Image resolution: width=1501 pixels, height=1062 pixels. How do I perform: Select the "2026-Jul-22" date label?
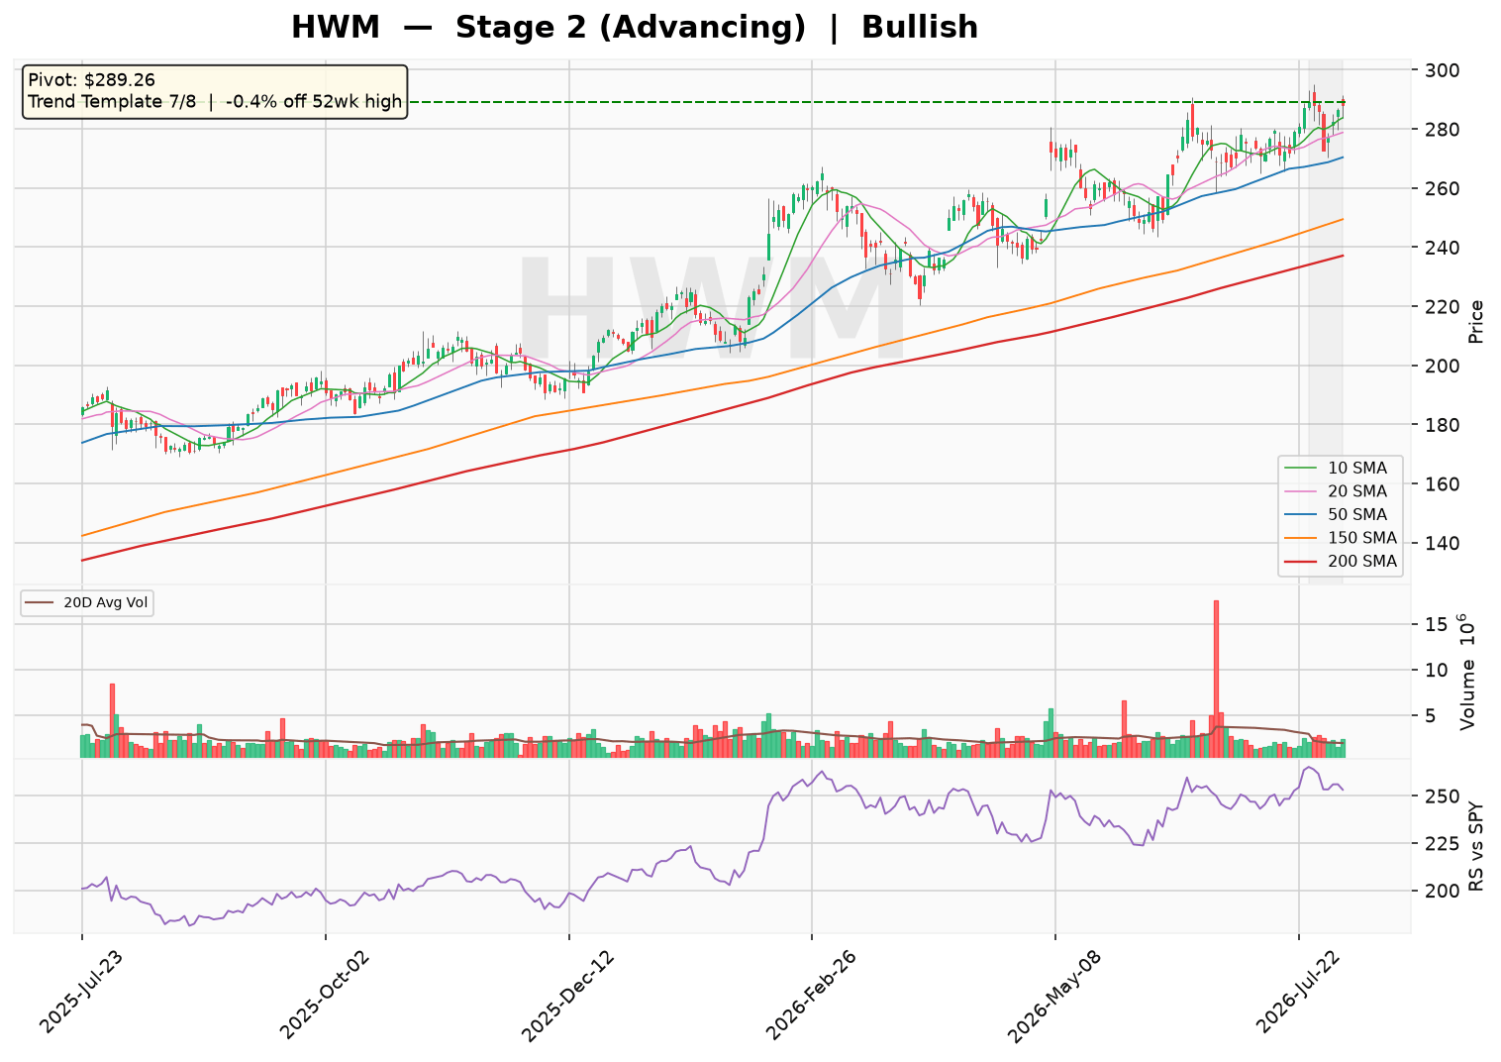click(x=1300, y=992)
